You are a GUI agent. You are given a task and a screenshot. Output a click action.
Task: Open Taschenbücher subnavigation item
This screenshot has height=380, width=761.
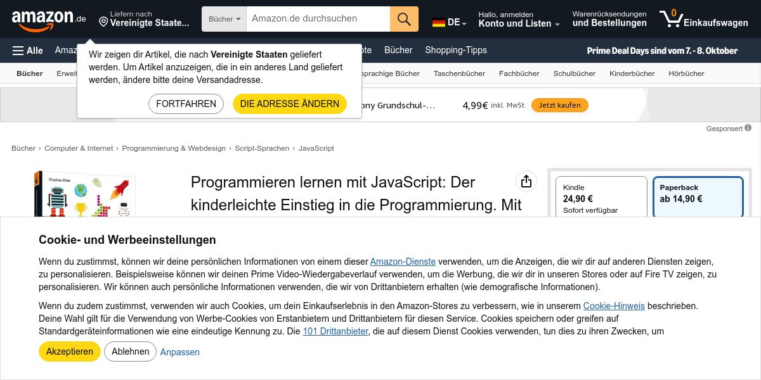click(459, 73)
